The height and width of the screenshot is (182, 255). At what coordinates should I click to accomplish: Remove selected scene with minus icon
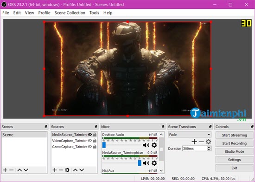pyautogui.click(x=12, y=170)
